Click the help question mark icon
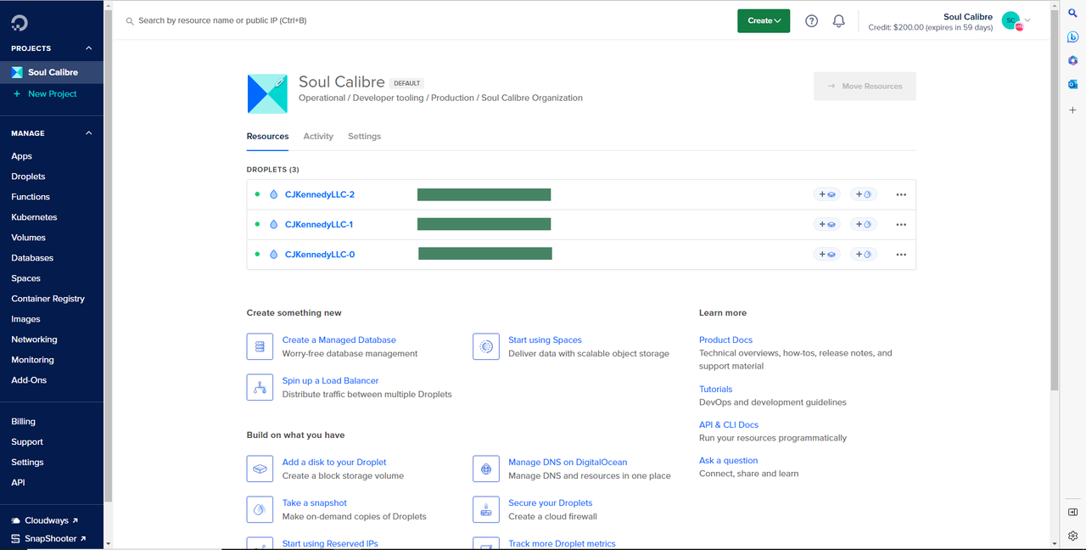This screenshot has width=1086, height=550. [x=811, y=21]
